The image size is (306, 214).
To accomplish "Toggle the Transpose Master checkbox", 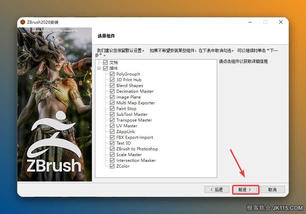I will point(112,120).
